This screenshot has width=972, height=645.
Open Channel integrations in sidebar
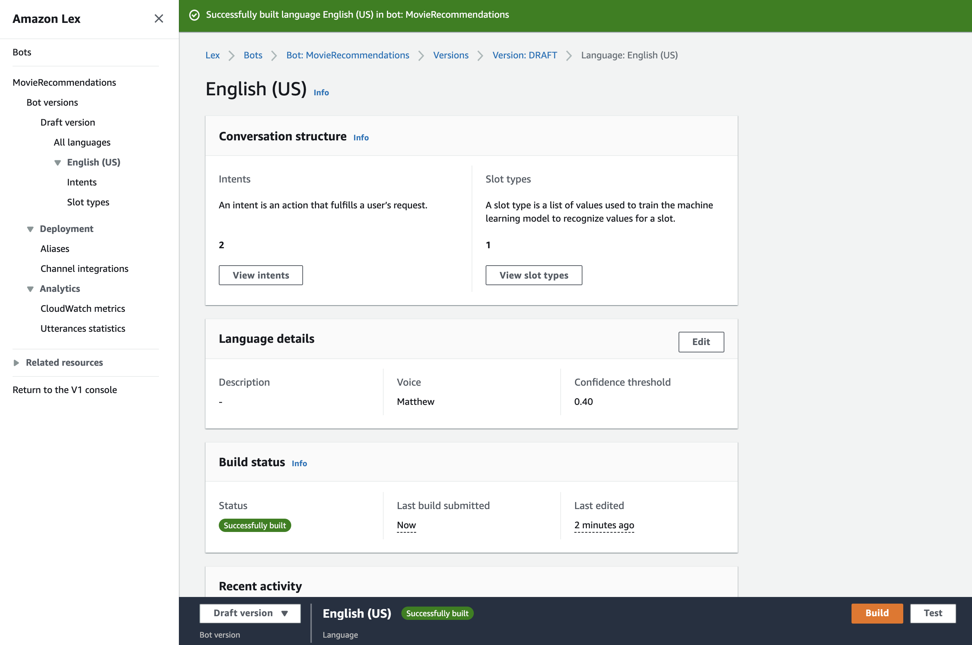click(x=84, y=269)
